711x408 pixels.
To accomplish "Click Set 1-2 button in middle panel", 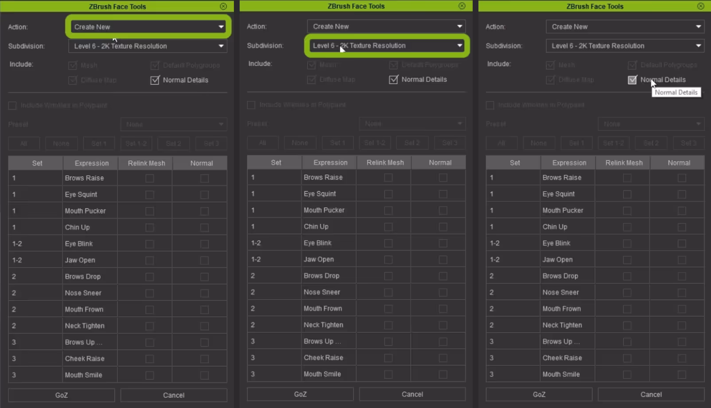I will (375, 143).
